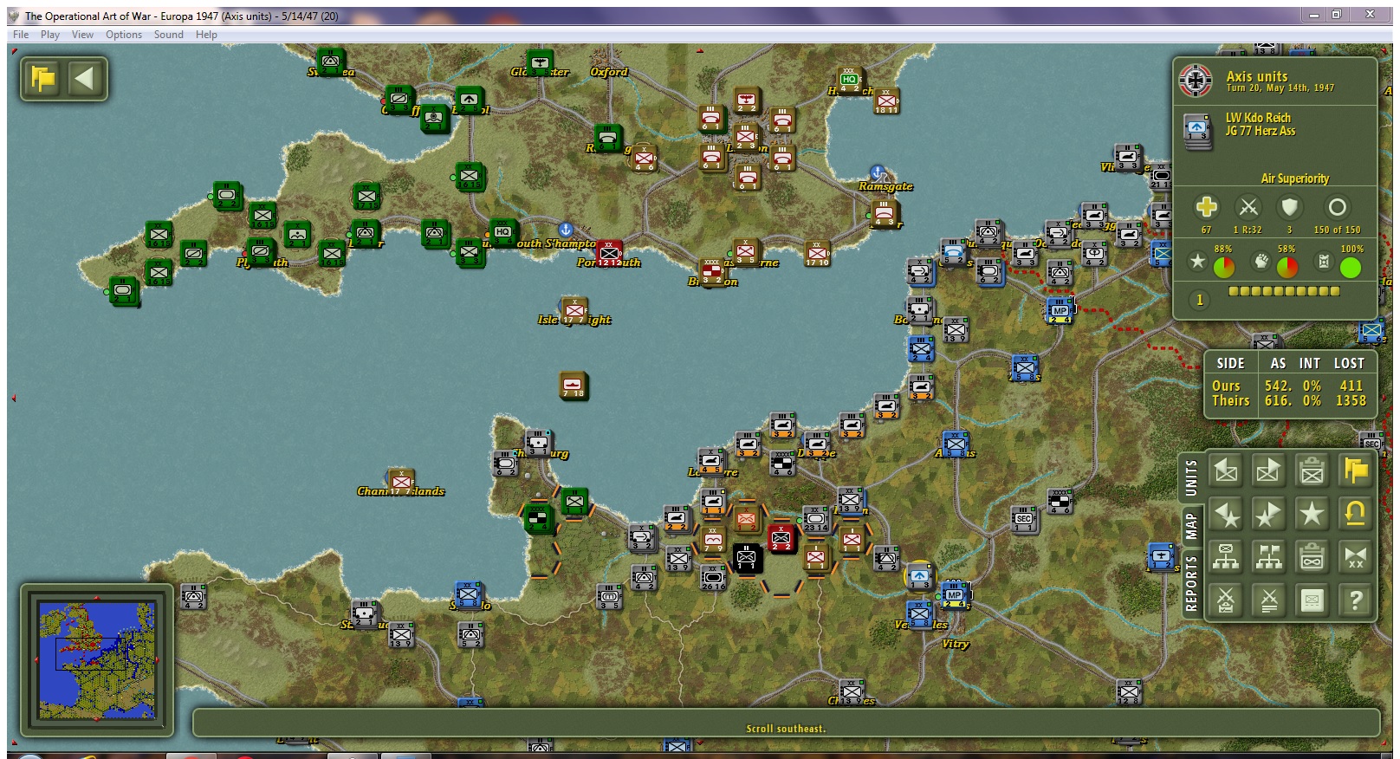Select the black highlighted unit in Normandy
Screen dimensions: 1400x759
[746, 558]
